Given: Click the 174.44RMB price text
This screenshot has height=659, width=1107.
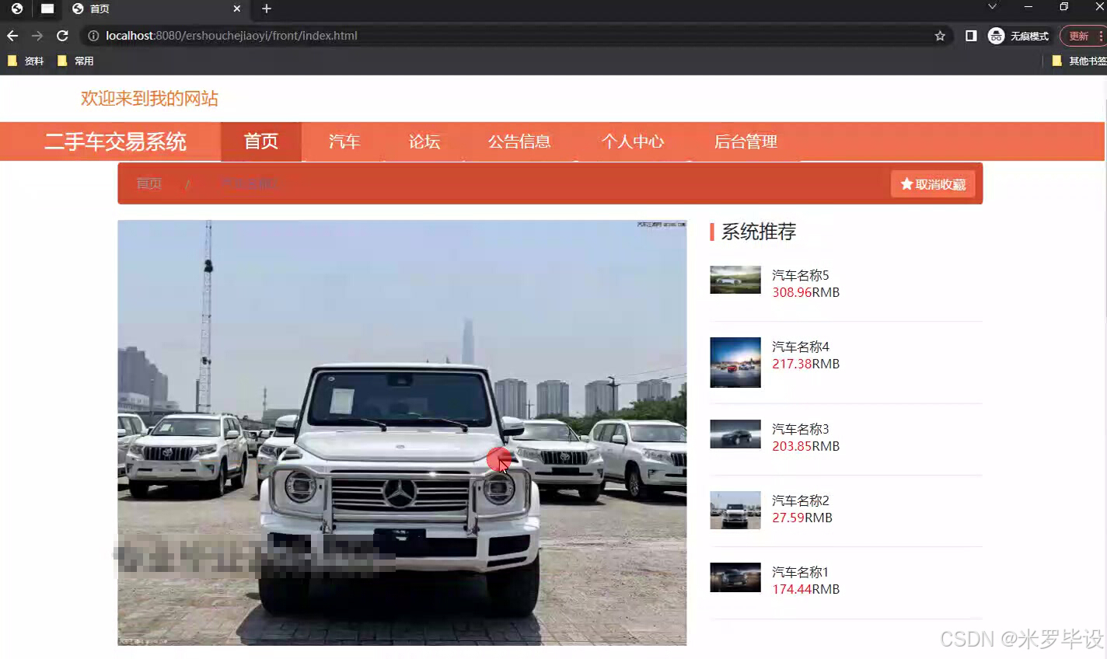Looking at the screenshot, I should [x=806, y=589].
